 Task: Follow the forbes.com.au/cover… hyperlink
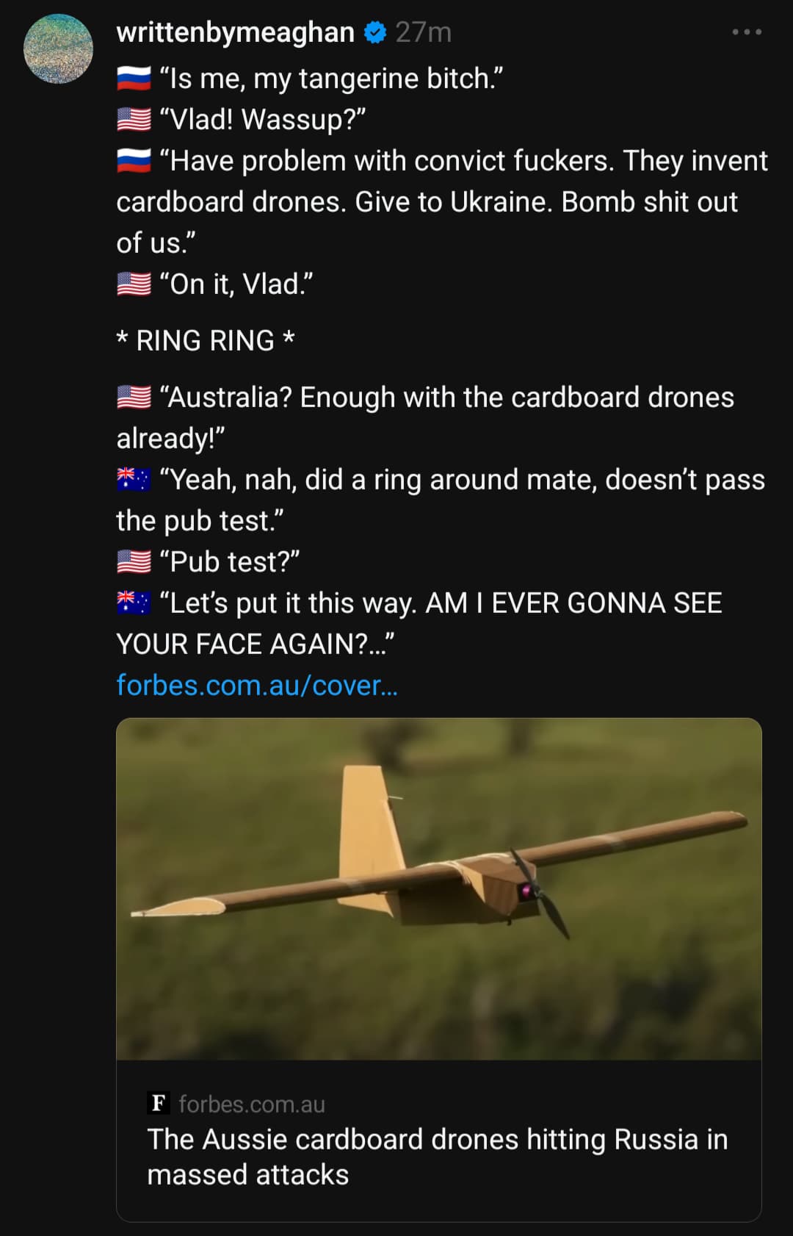click(257, 685)
